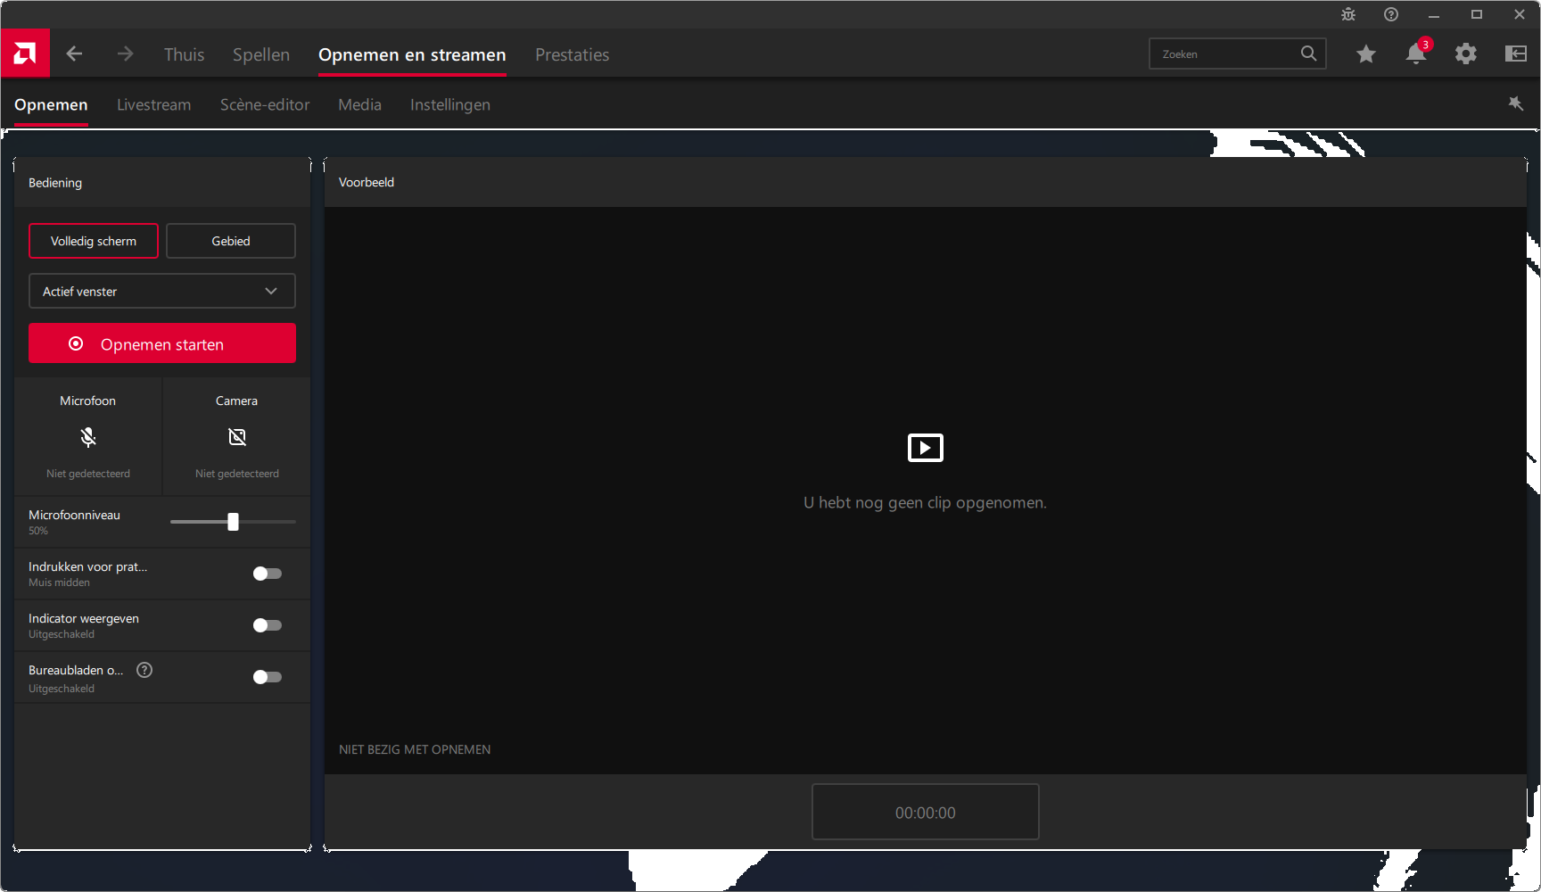Click Opnemen starten button
This screenshot has height=892, width=1541.
coord(162,343)
